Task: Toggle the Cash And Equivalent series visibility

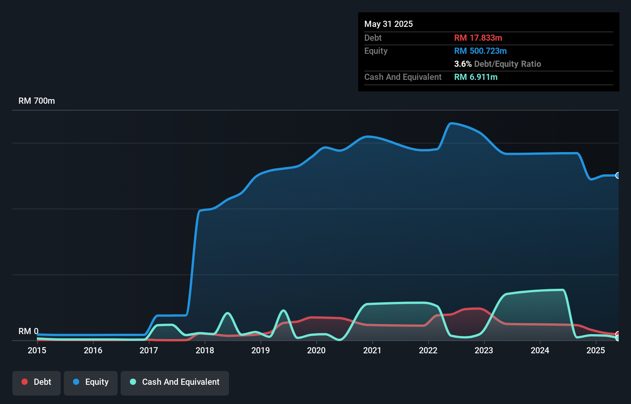Action: click(x=175, y=383)
